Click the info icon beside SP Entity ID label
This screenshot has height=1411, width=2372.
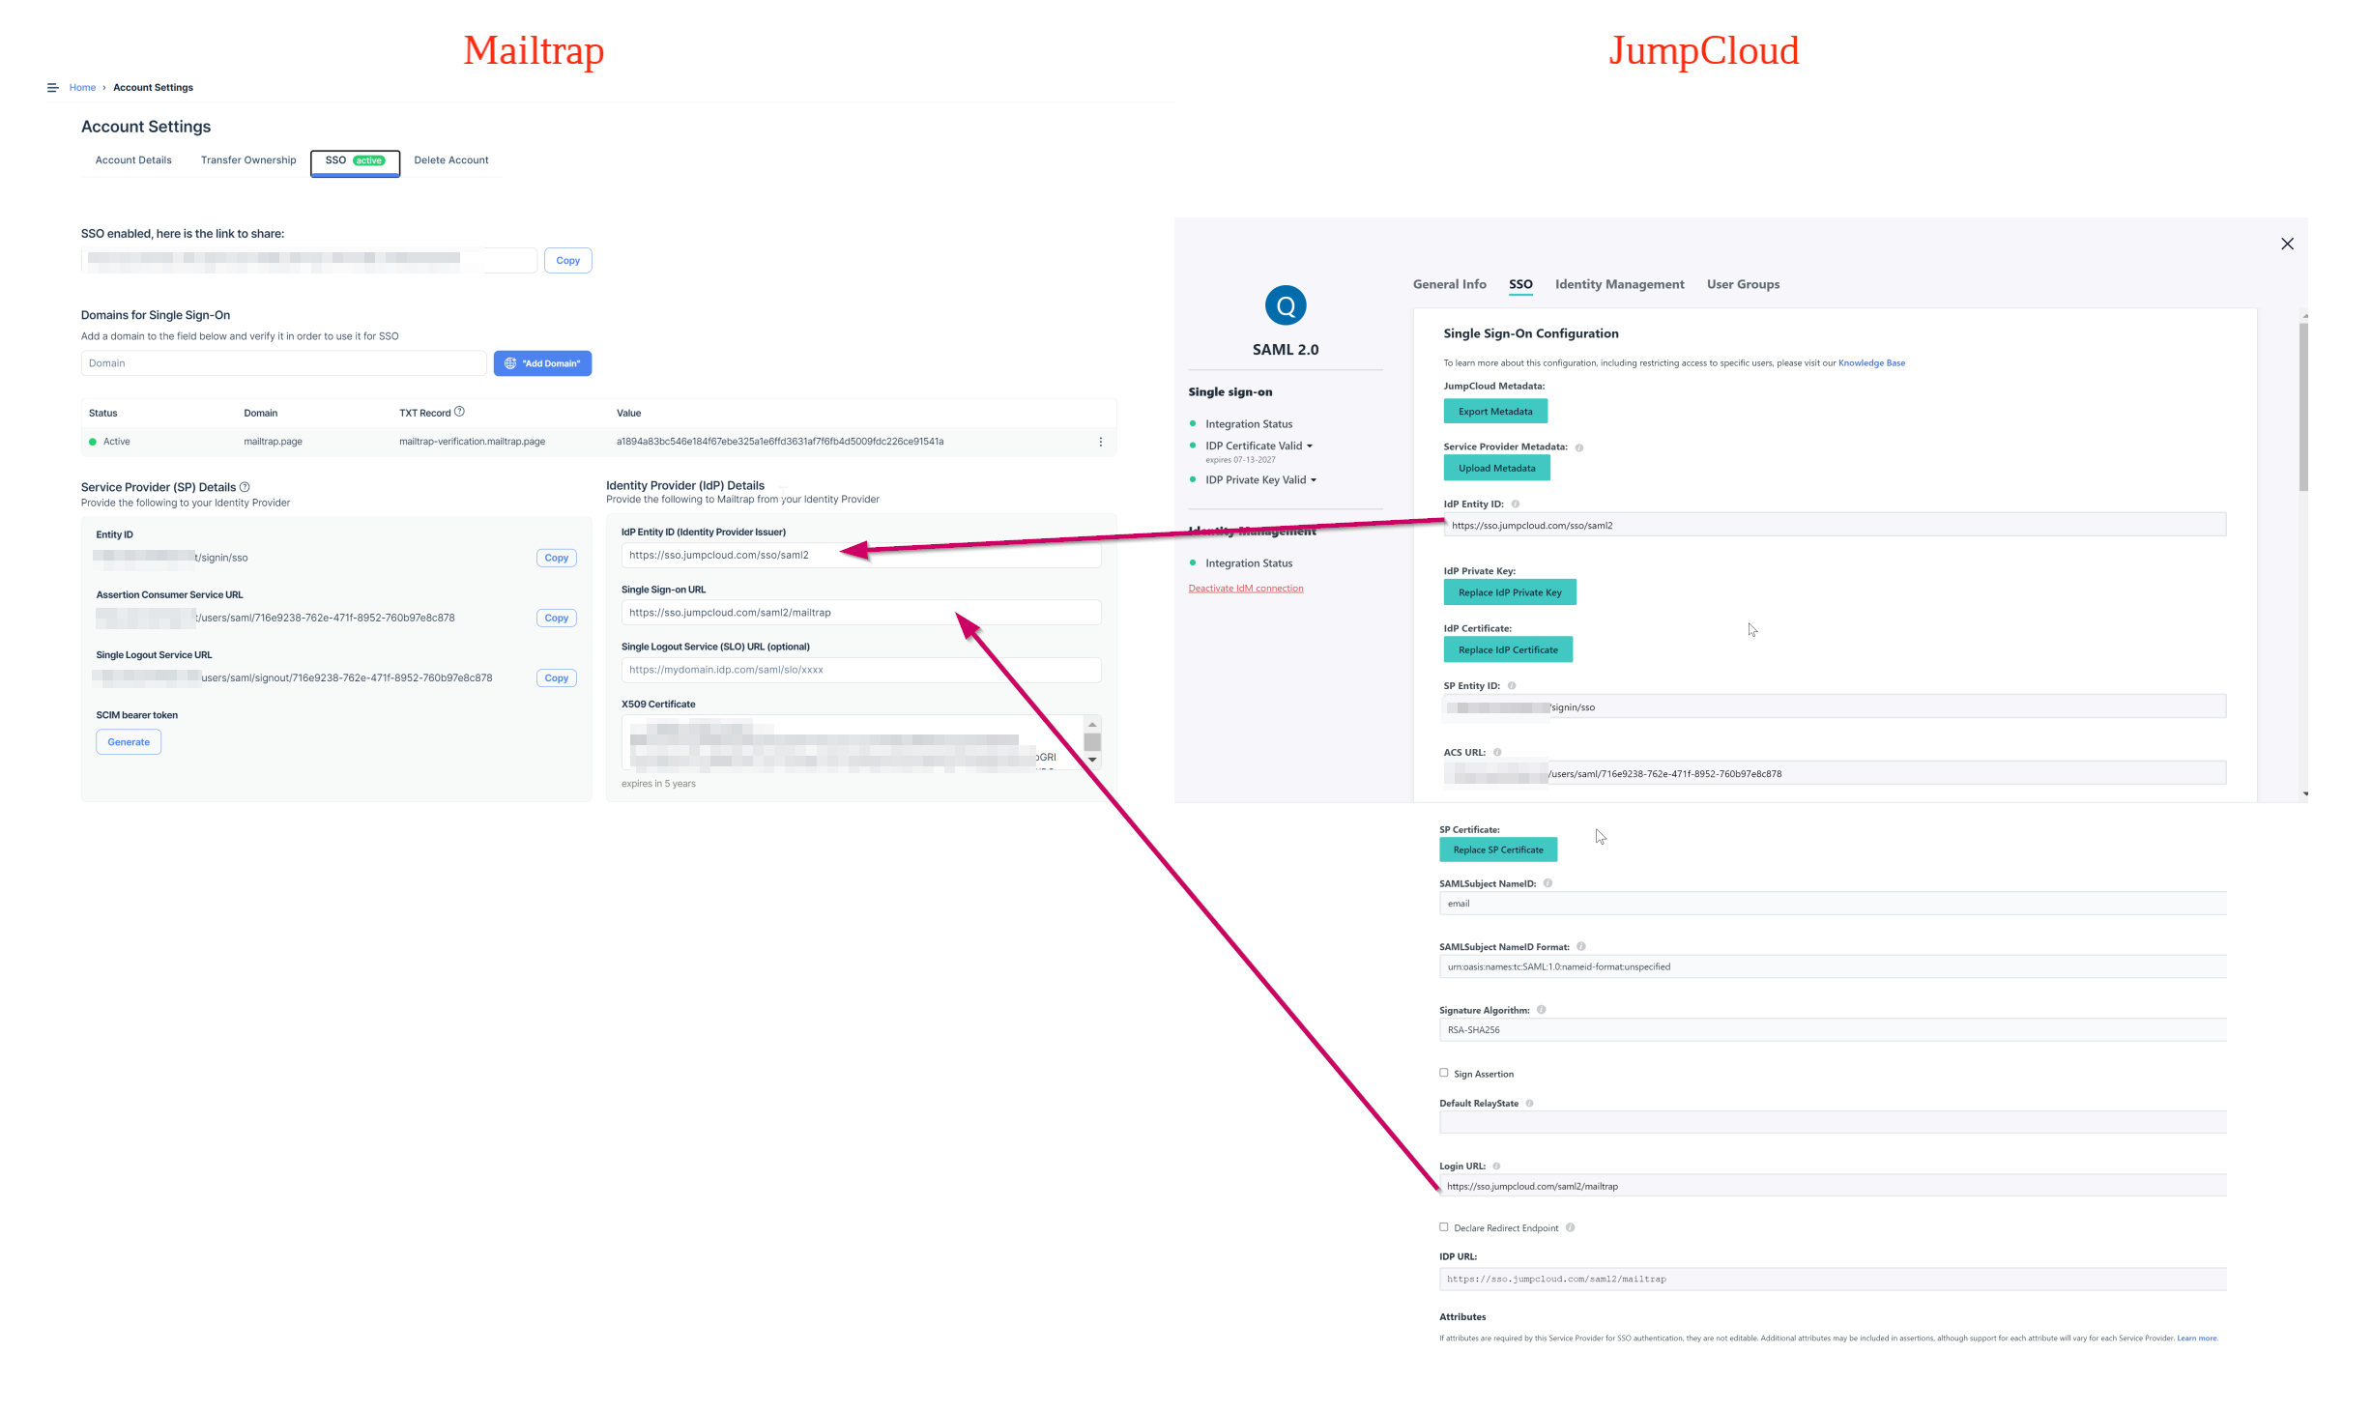(x=1512, y=685)
